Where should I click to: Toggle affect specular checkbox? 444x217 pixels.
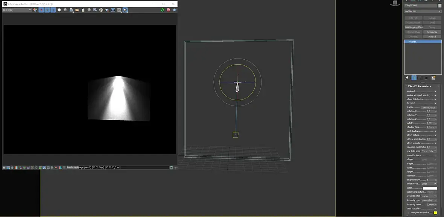tap(435, 143)
